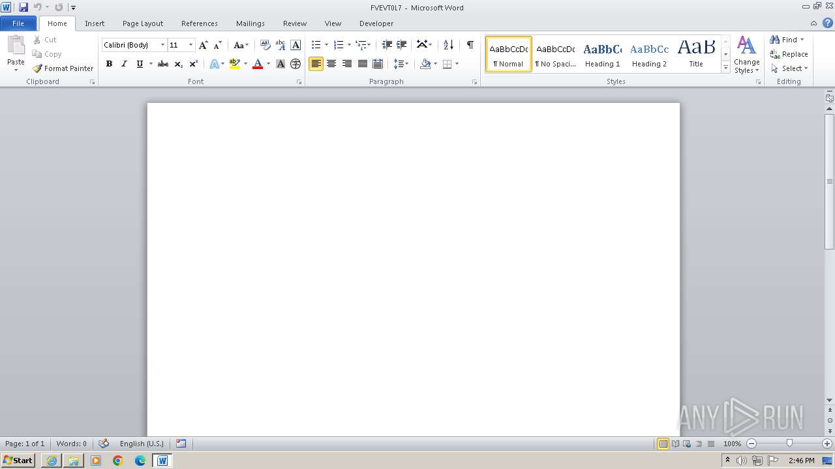The image size is (835, 469).
Task: Center align the text
Action: point(331,64)
